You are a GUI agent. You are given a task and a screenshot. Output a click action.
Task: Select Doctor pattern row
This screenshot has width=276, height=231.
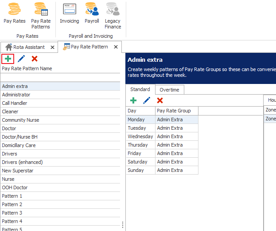(60, 128)
